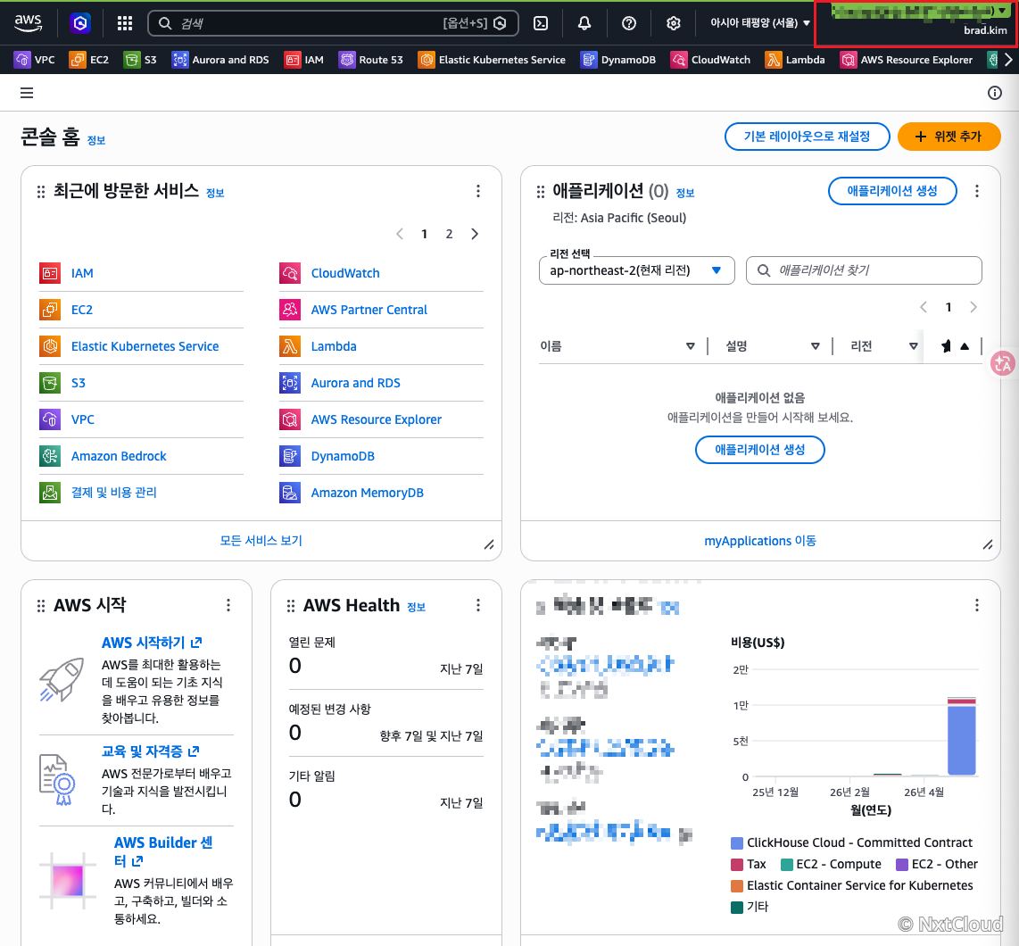Open the settings gear icon
The width and height of the screenshot is (1019, 946).
point(674,23)
